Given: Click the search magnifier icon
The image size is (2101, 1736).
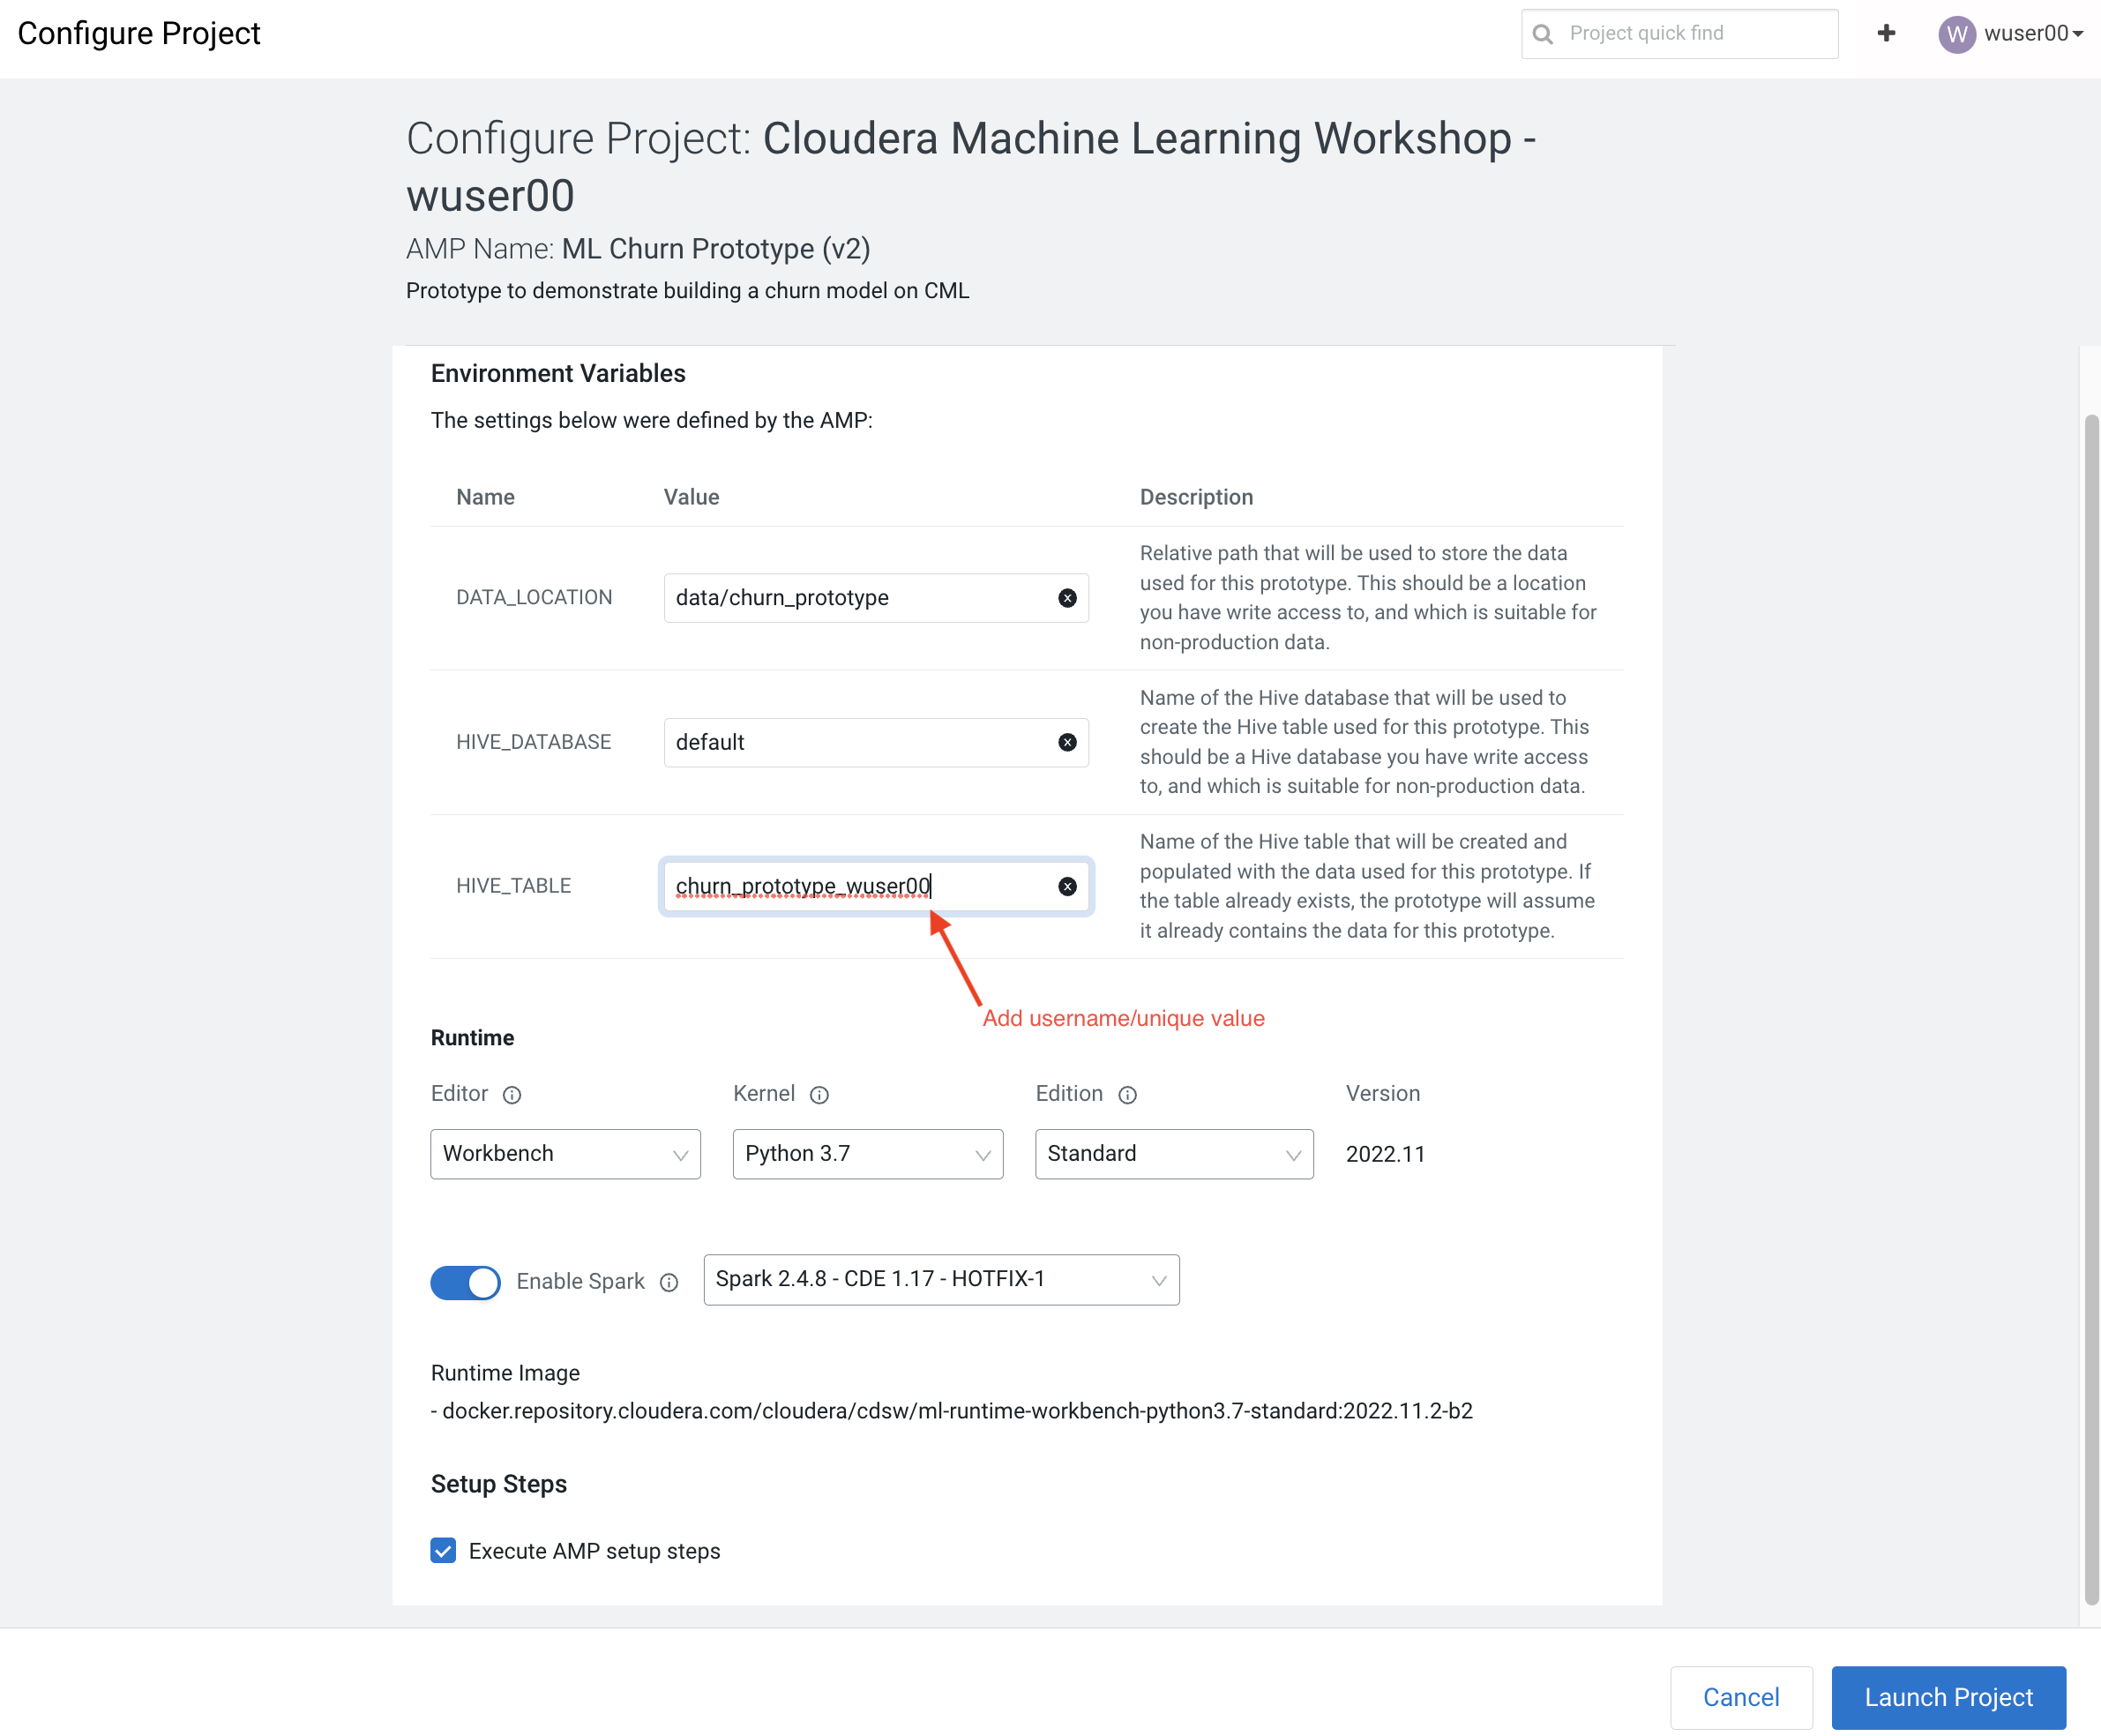Looking at the screenshot, I should [1543, 34].
